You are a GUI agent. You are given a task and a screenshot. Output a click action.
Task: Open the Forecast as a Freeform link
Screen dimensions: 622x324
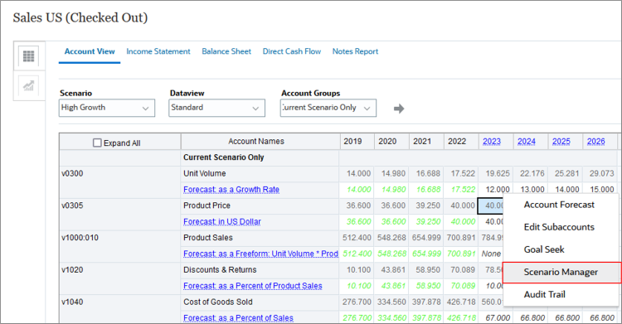coord(260,254)
